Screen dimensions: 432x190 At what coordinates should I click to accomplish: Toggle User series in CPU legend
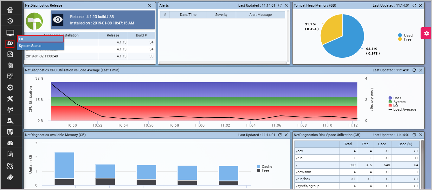coord(395,98)
